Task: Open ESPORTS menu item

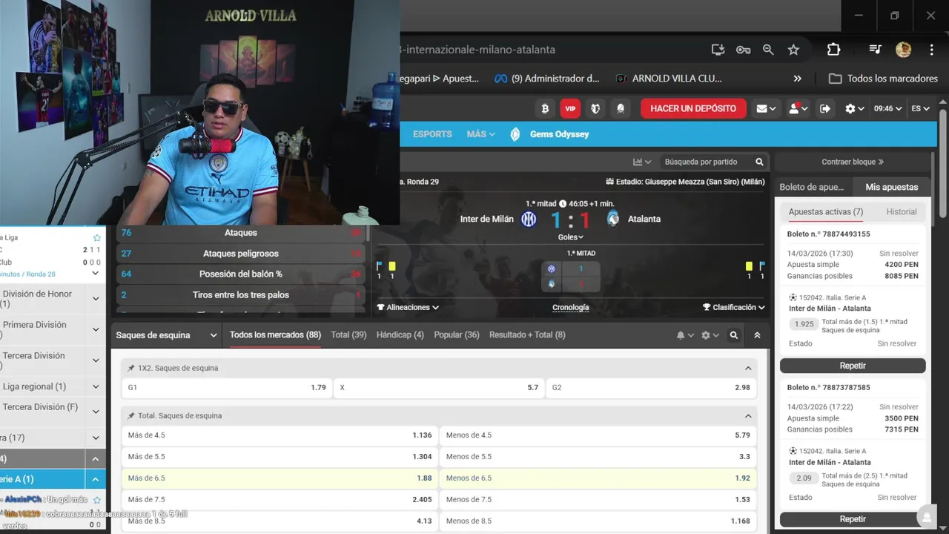Action: [432, 134]
